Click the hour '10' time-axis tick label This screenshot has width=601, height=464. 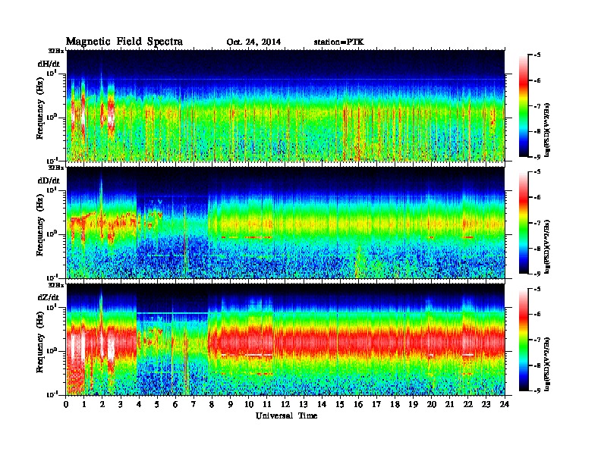point(248,404)
